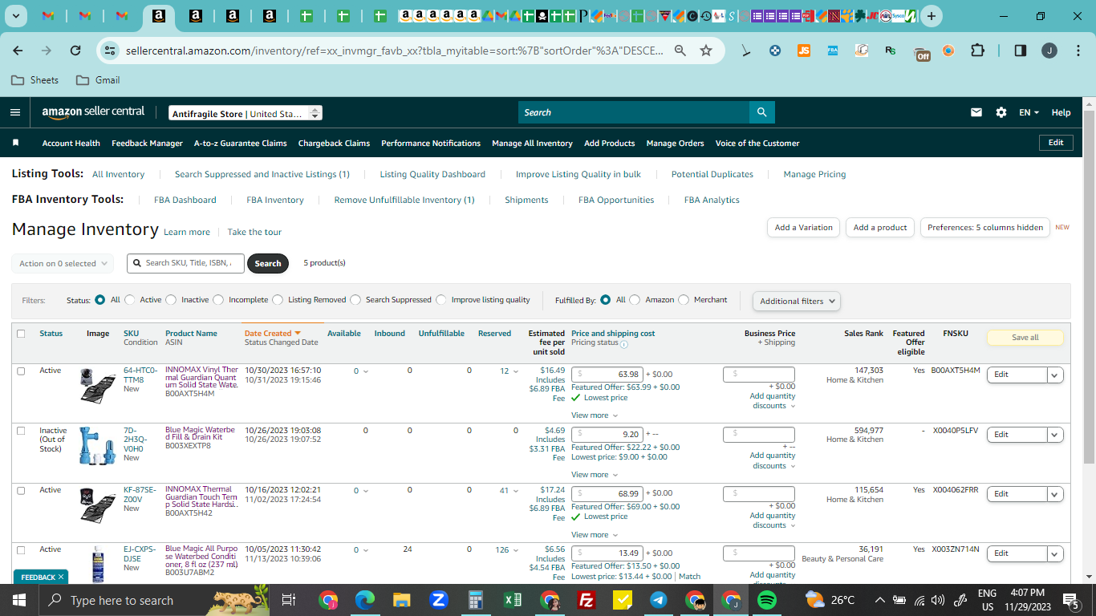Open the EN language dropdown
The image size is (1096, 616).
1029,112
